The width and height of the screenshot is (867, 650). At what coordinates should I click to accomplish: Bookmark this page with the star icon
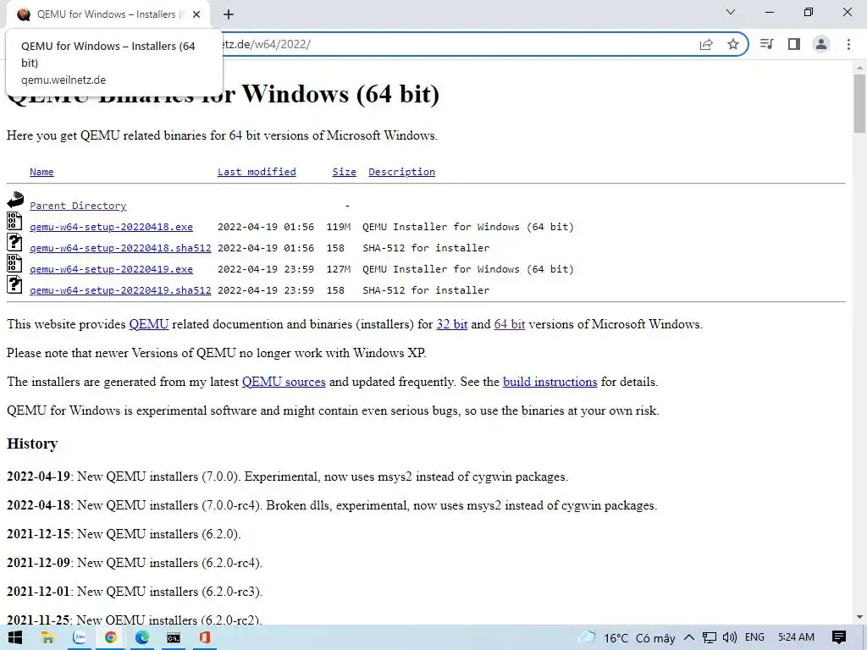click(732, 44)
